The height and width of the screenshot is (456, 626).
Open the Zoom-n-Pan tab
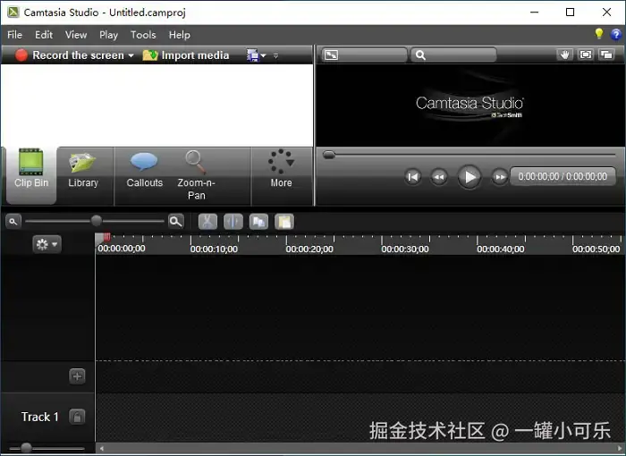pos(196,175)
